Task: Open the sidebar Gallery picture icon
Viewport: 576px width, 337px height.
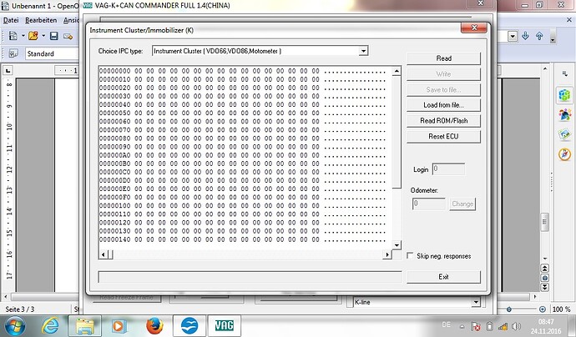Action: pos(564,135)
